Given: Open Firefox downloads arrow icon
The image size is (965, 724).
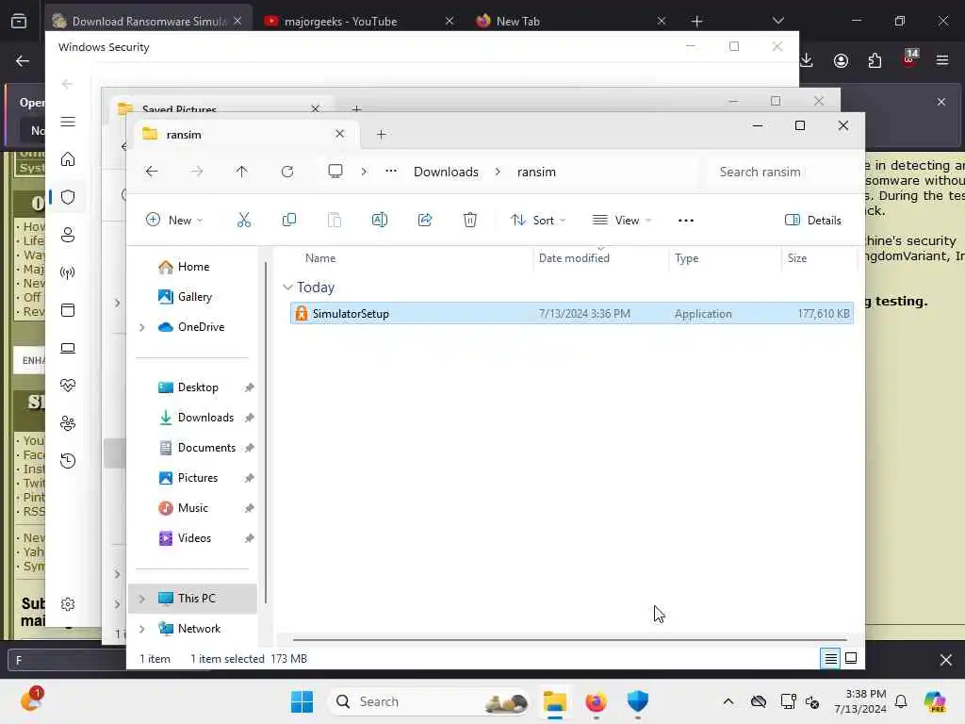Looking at the screenshot, I should 807,60.
